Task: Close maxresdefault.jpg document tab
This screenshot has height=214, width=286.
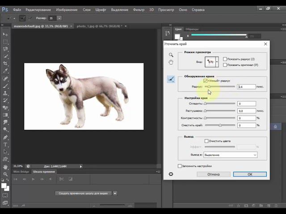Action: pyautogui.click(x=71, y=26)
